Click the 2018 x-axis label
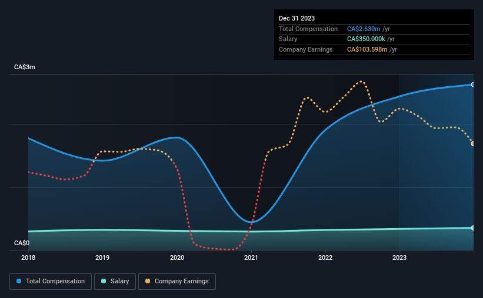Screen dimensions: 483x298 28,258
